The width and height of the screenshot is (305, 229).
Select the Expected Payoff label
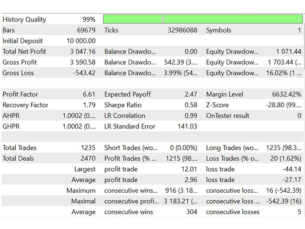127,94
